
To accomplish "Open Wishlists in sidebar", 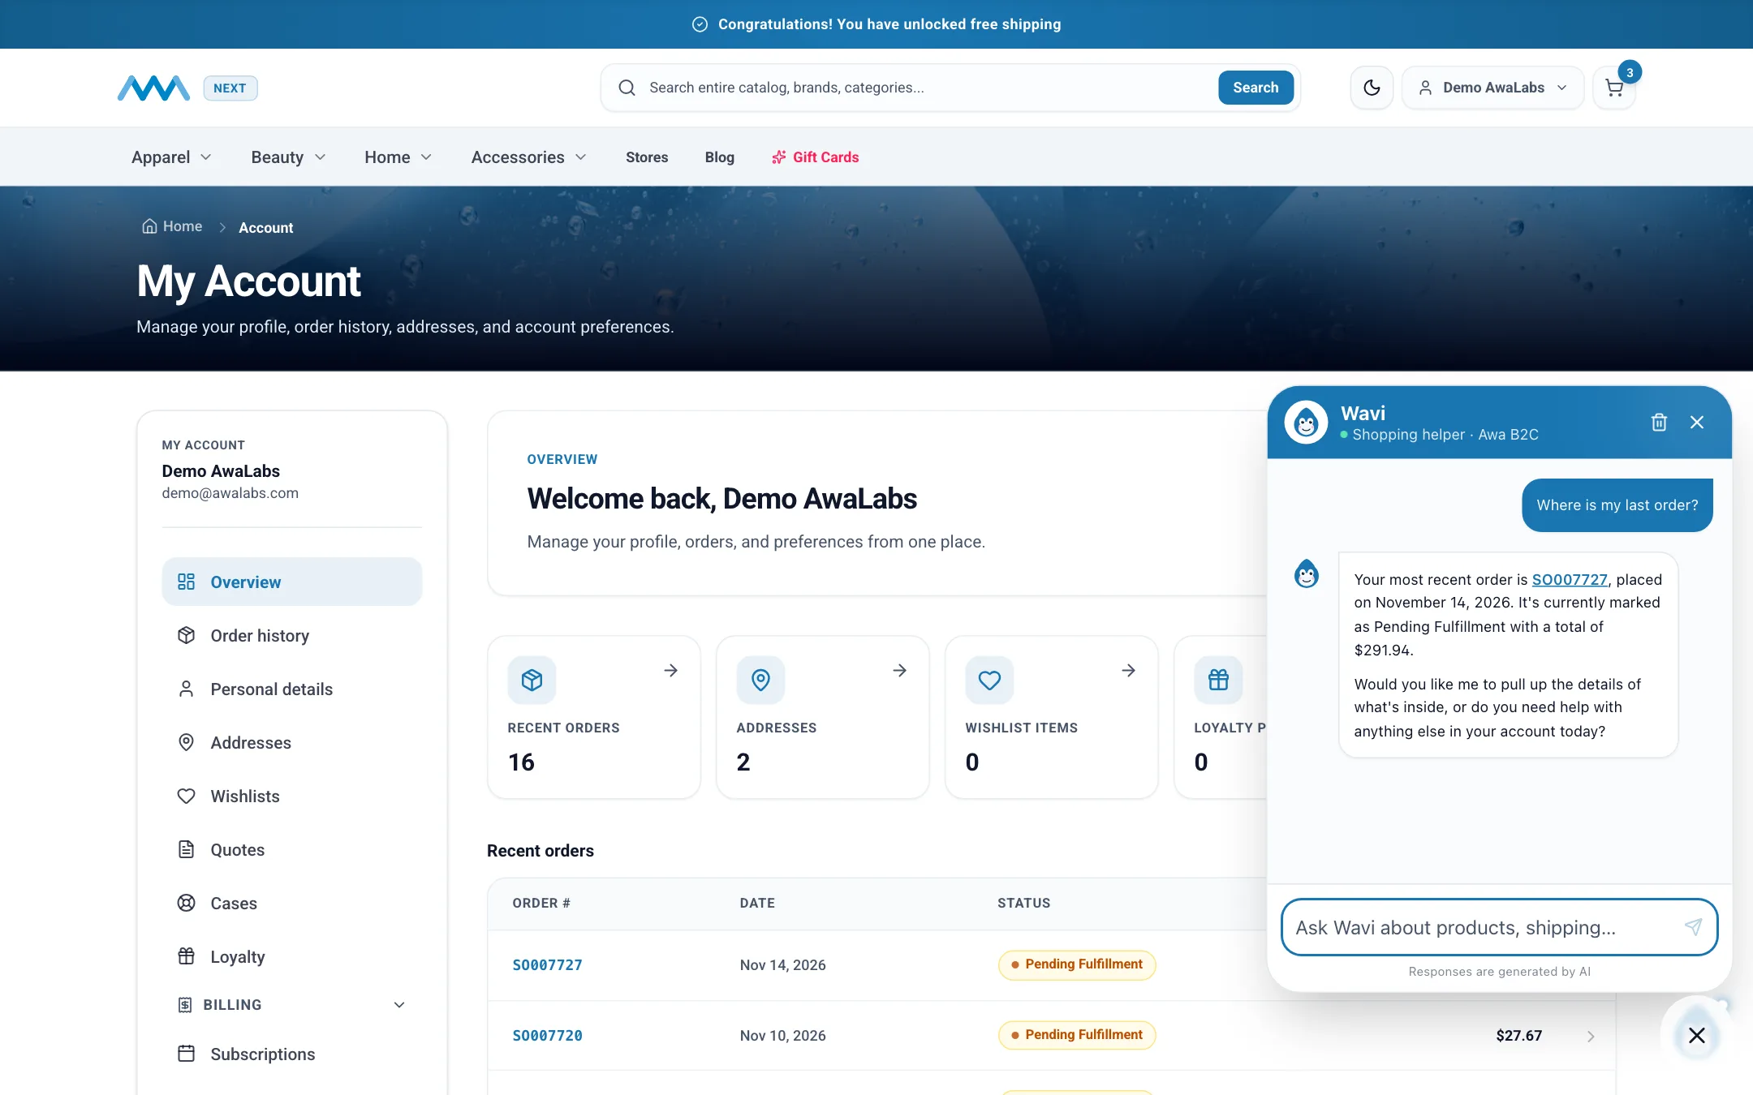I will pos(292,796).
